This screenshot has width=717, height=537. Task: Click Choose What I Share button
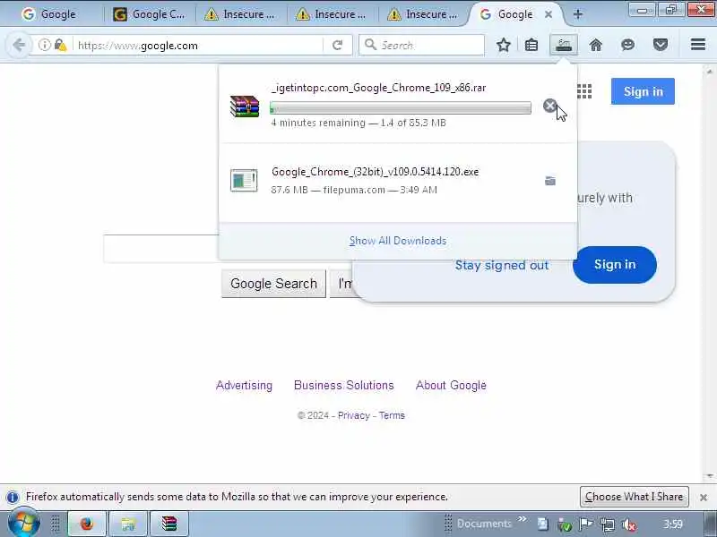(x=635, y=497)
